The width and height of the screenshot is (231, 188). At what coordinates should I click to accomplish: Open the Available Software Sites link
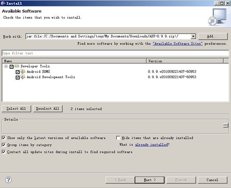[x=178, y=43]
